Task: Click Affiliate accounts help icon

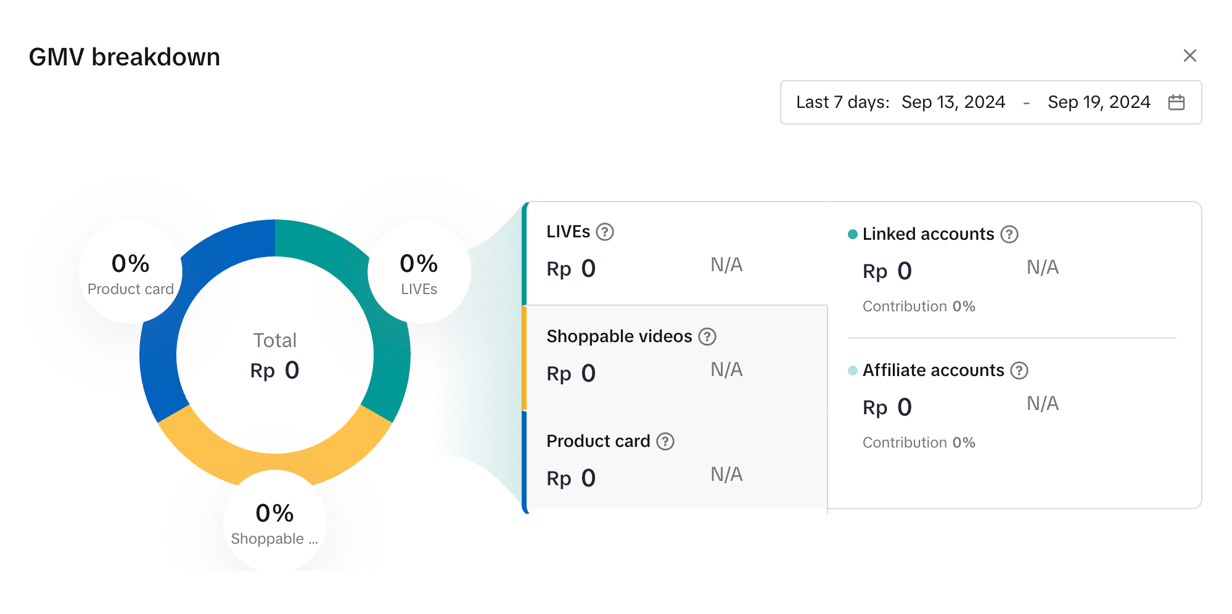Action: (1019, 370)
